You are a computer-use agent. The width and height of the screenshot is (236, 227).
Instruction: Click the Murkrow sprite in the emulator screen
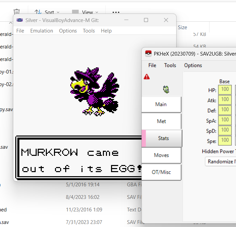pos(95,92)
